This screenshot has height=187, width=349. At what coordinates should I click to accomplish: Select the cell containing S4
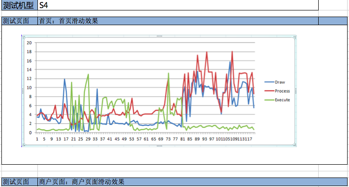178,5
